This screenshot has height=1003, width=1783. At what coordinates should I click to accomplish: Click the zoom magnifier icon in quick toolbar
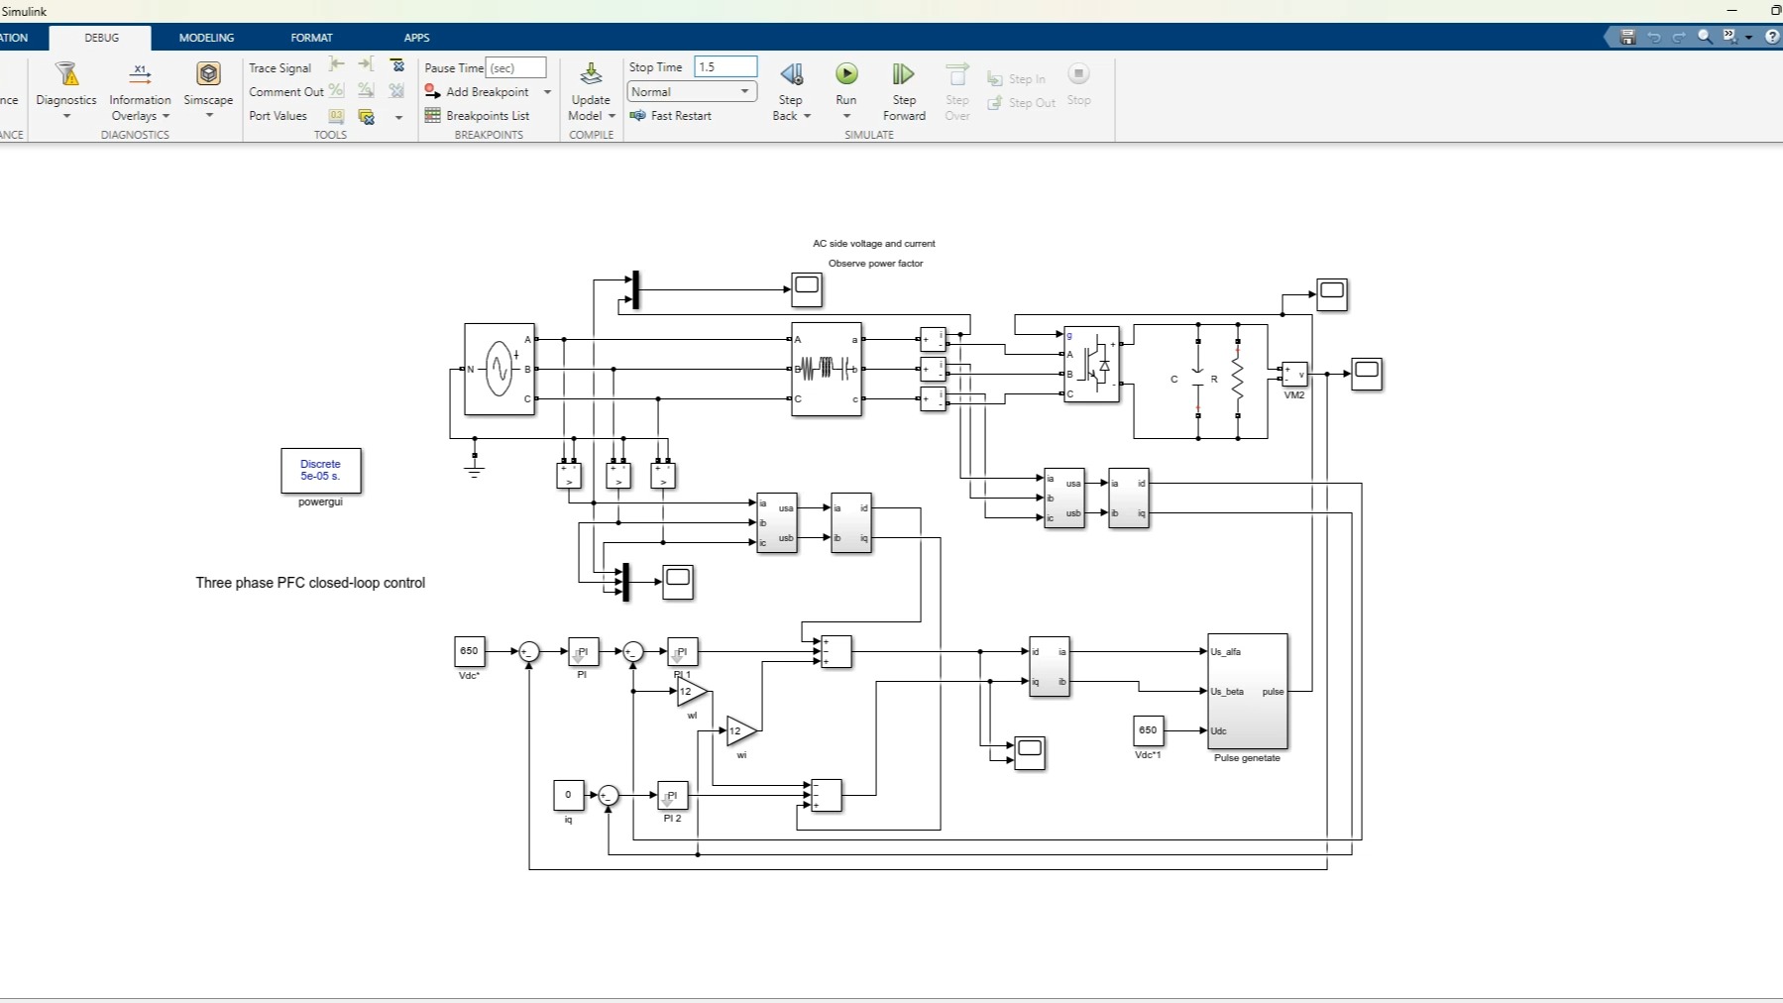1704,36
